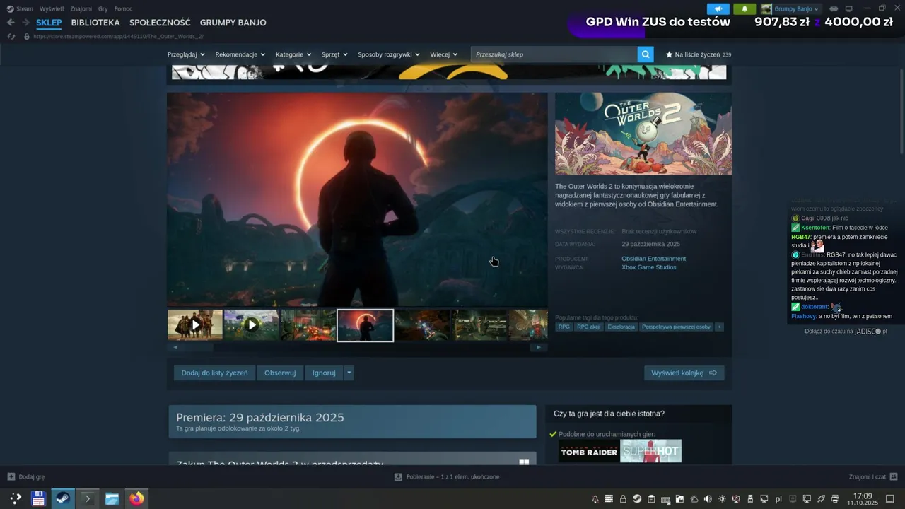Open VR mode icon in title bar

click(834, 8)
